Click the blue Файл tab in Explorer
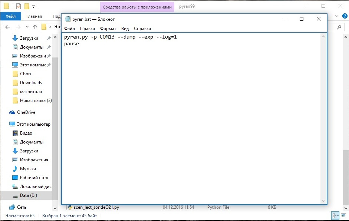349x221 pixels. [10, 16]
